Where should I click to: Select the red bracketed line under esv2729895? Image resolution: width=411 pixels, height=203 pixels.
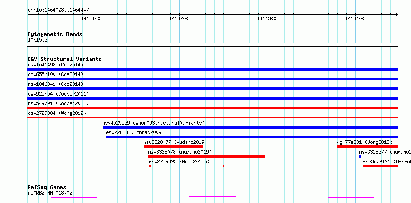click(187, 166)
